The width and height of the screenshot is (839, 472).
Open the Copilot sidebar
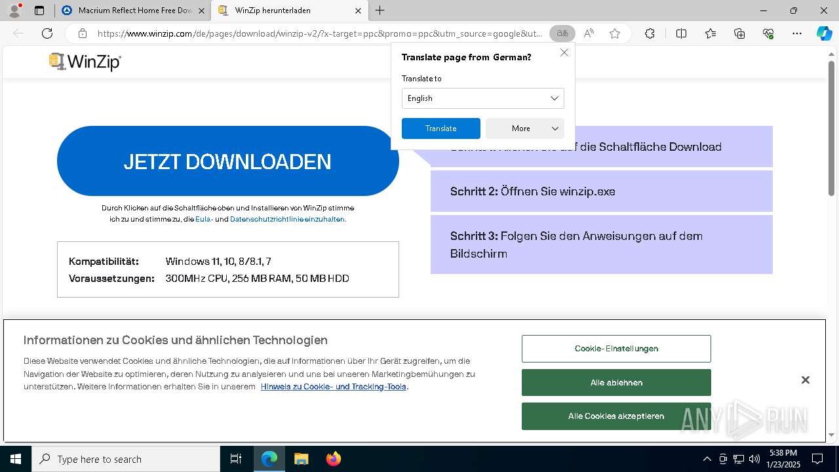pos(824,33)
